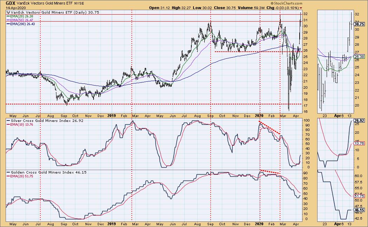Screen dimensions: 368x227
Task: Click the Golden Cross Gold Miners Index 46.15 label
Action: click(47, 172)
